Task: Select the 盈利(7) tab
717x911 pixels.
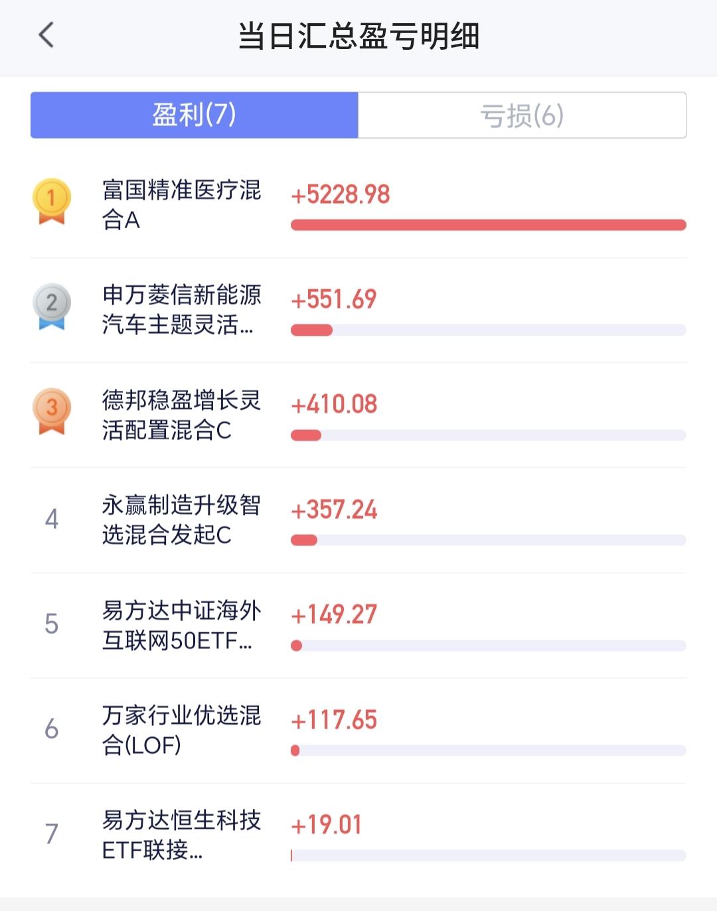Action: [x=195, y=115]
